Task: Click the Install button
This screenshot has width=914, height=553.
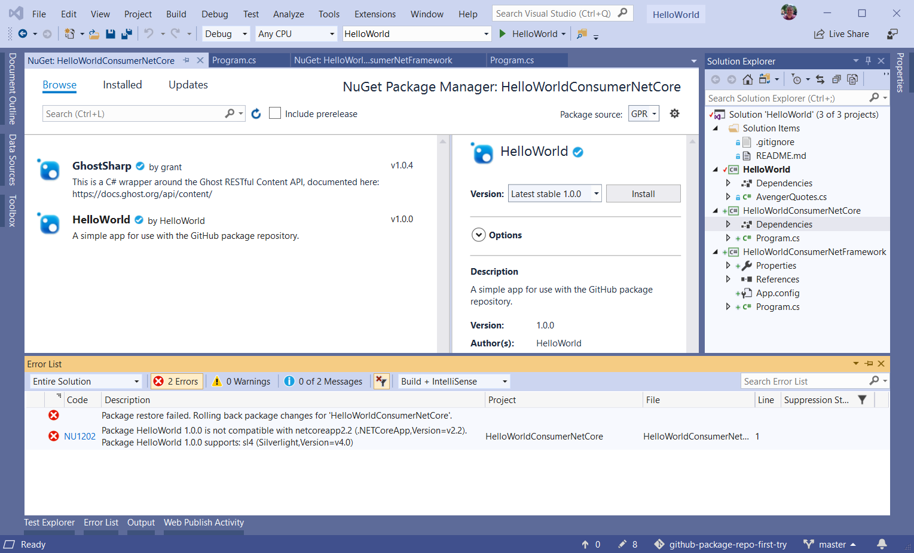Action: pos(643,193)
